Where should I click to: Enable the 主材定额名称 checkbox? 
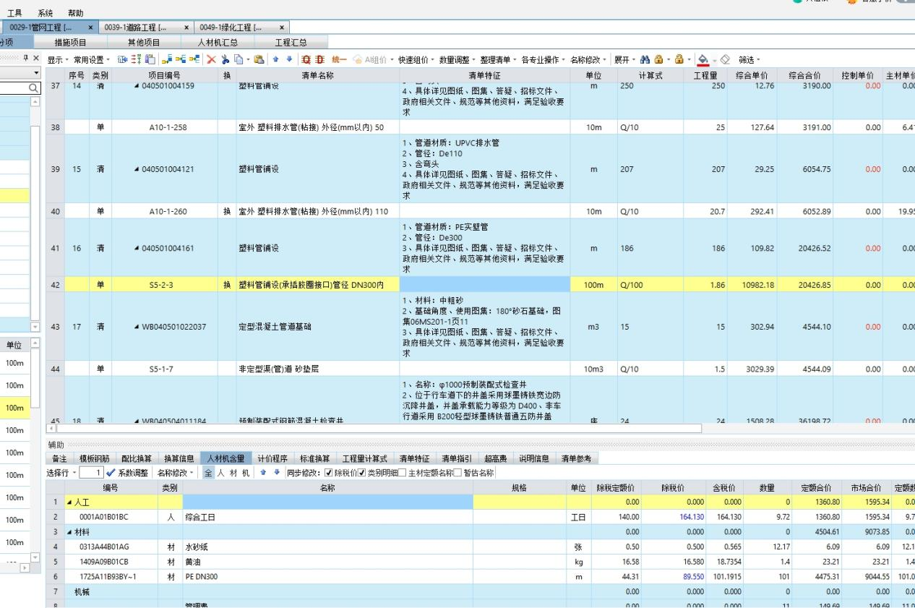pos(403,473)
